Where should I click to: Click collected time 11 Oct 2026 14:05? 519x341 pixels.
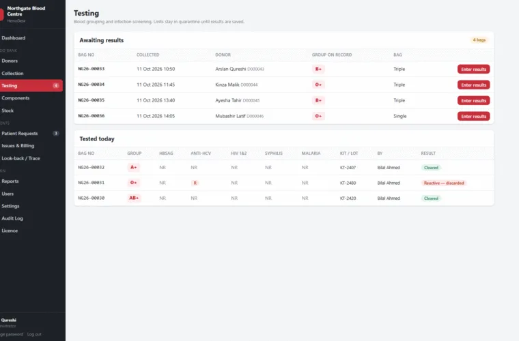point(156,116)
